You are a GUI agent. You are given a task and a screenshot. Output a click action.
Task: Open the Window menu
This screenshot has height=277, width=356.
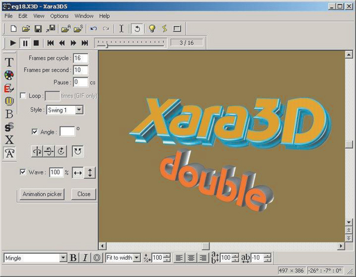(x=84, y=16)
